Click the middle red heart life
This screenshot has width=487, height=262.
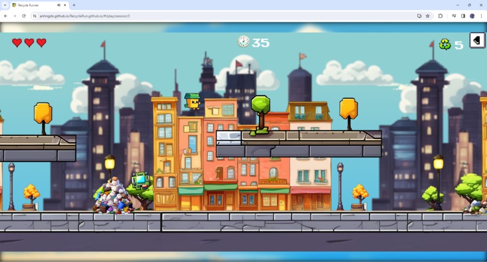click(x=29, y=42)
